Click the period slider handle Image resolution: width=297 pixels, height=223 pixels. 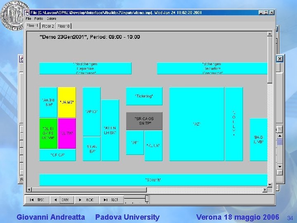click(x=147, y=199)
